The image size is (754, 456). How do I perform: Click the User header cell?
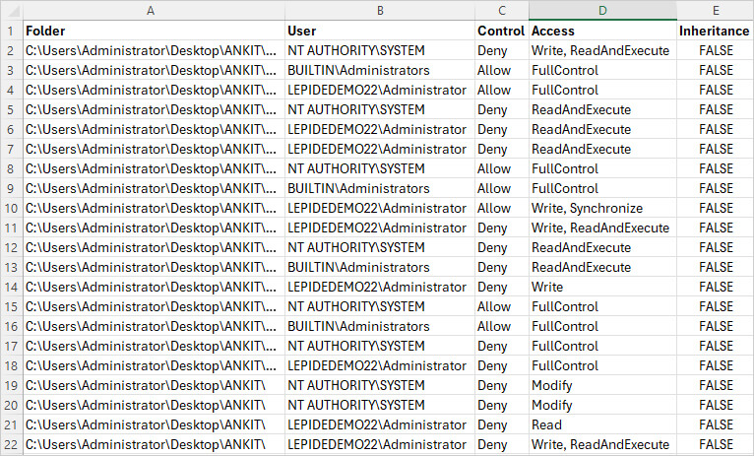(x=380, y=31)
